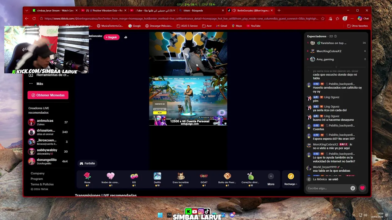
Task: Expand the viewer ranking chevron
Action: click(x=336, y=67)
